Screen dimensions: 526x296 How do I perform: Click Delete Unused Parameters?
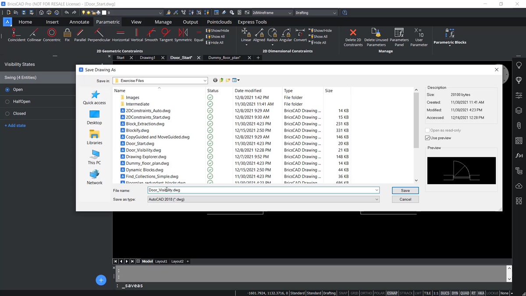pos(376,37)
